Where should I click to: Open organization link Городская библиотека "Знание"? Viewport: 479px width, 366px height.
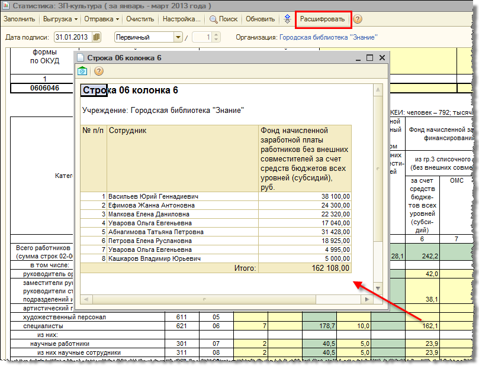click(329, 37)
